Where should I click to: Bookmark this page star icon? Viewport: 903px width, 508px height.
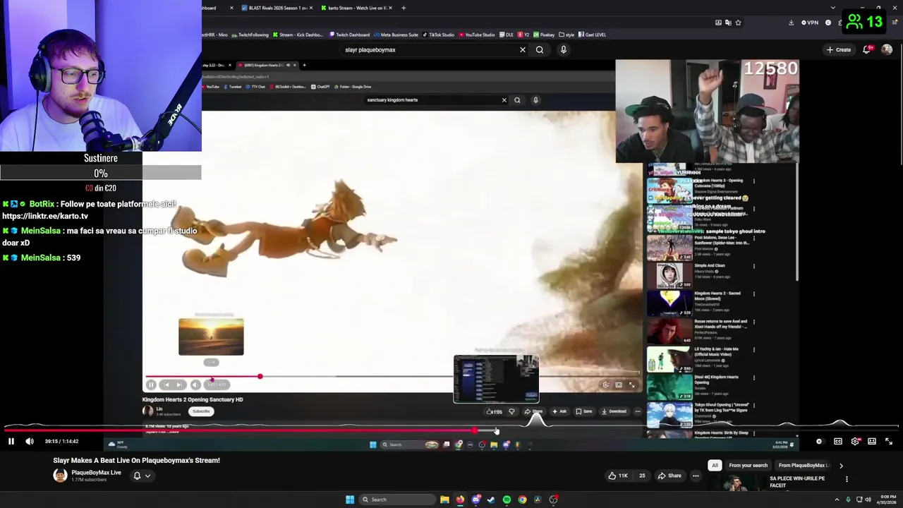738,23
